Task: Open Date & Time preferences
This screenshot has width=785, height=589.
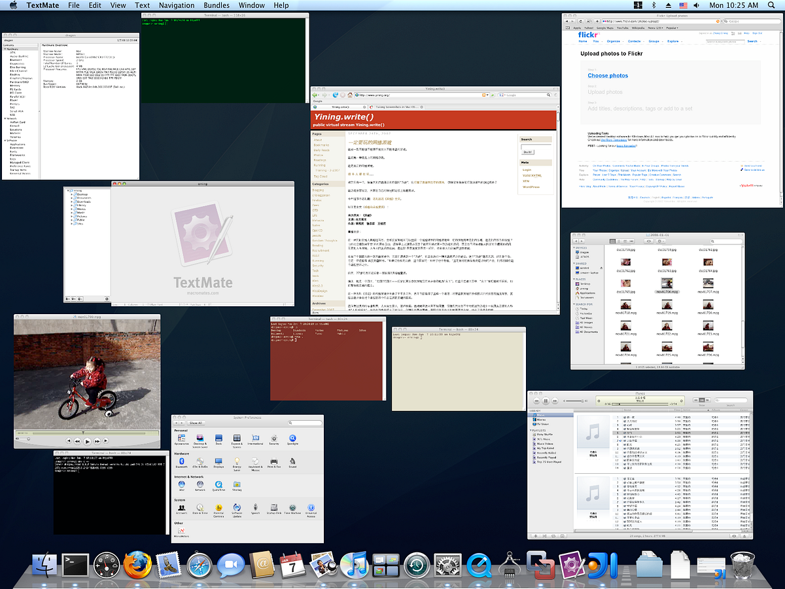Action: pos(200,510)
